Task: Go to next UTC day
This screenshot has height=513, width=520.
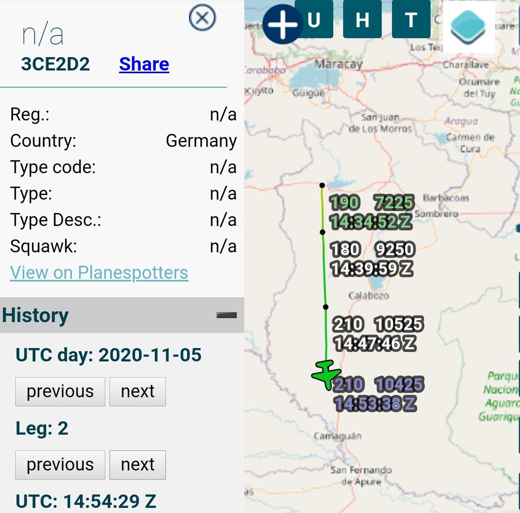Action: [x=137, y=391]
